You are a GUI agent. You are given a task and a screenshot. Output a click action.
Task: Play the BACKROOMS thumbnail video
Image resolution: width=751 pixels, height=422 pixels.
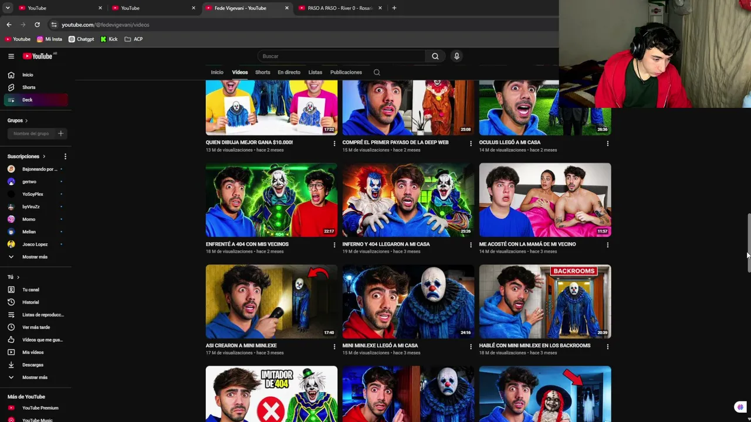tap(545, 302)
